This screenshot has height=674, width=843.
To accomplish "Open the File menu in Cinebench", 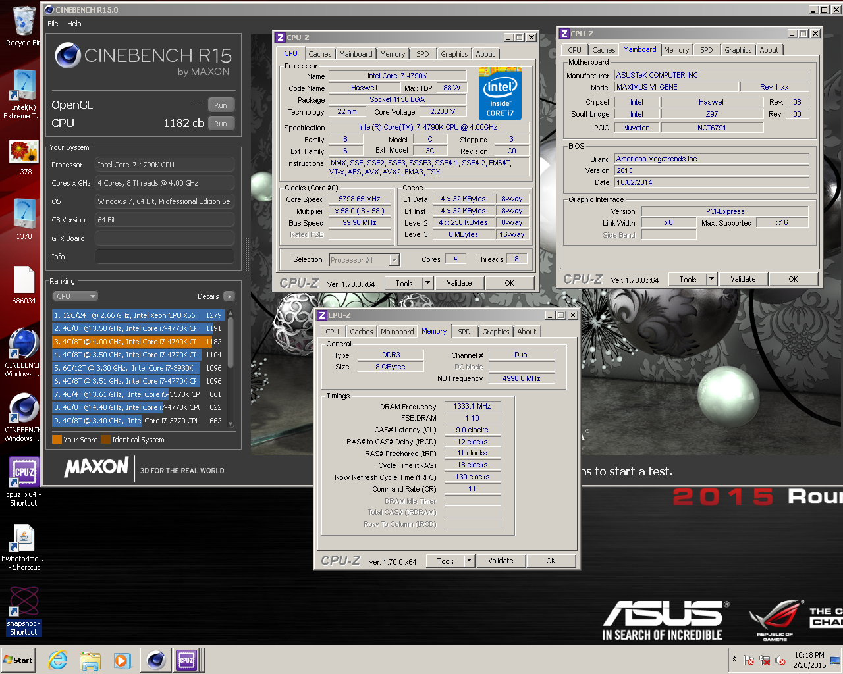I will coord(53,24).
